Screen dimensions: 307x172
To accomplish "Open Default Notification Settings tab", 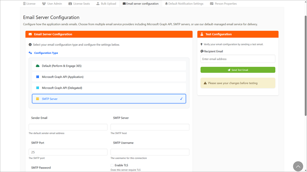I will [x=184, y=4].
